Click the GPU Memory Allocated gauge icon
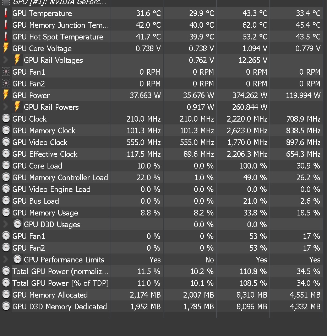The height and width of the screenshot is (336, 327). [x=6, y=295]
